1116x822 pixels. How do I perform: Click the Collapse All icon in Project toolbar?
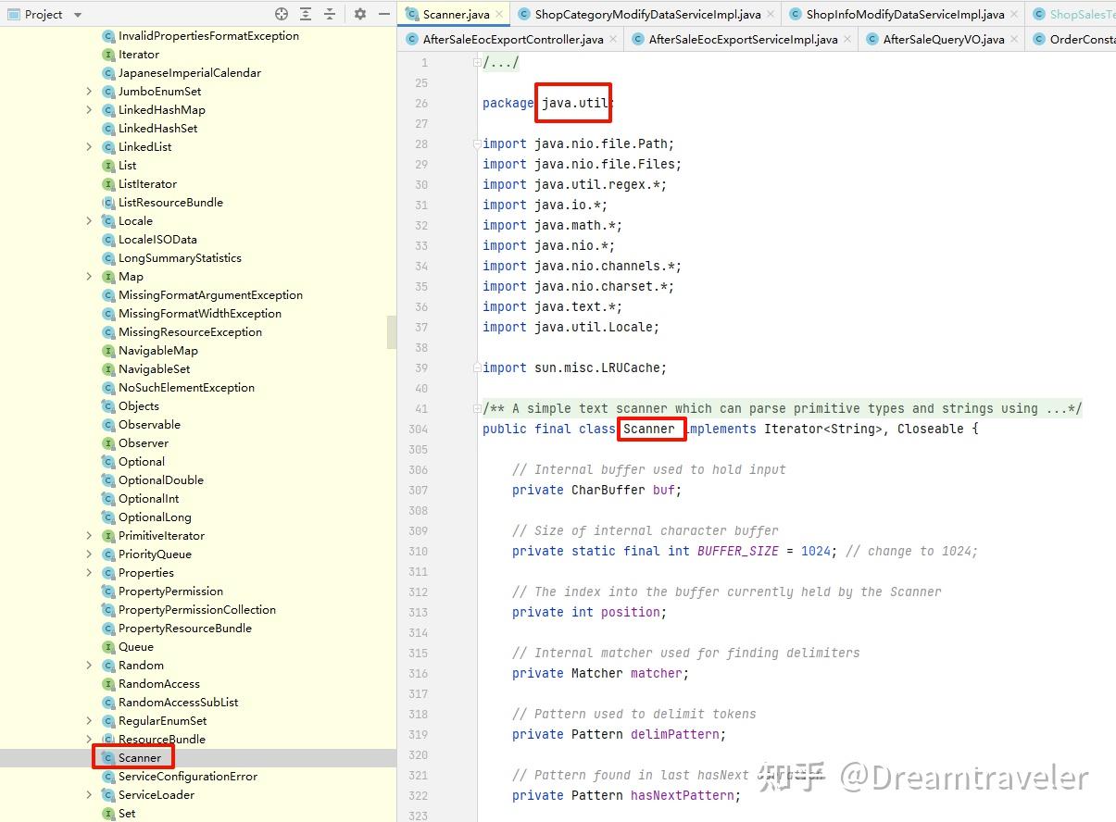point(332,15)
